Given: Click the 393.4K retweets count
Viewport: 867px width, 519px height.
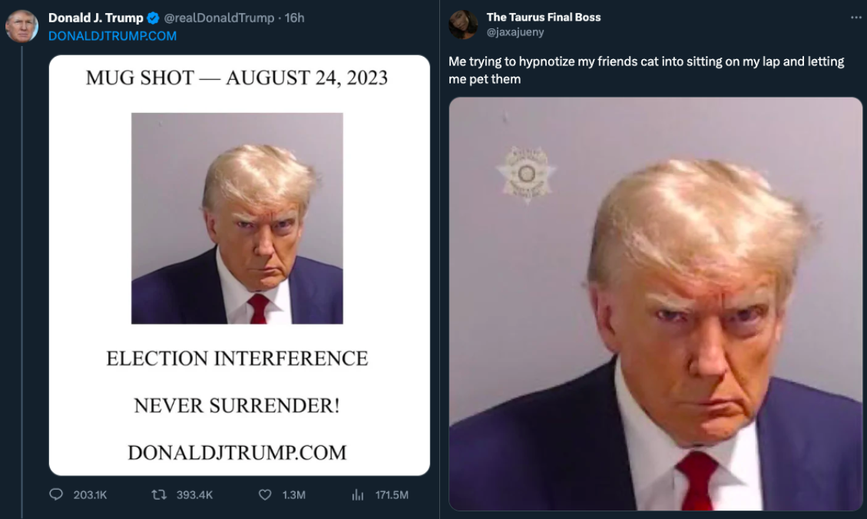Looking at the screenshot, I should pyautogui.click(x=194, y=494).
